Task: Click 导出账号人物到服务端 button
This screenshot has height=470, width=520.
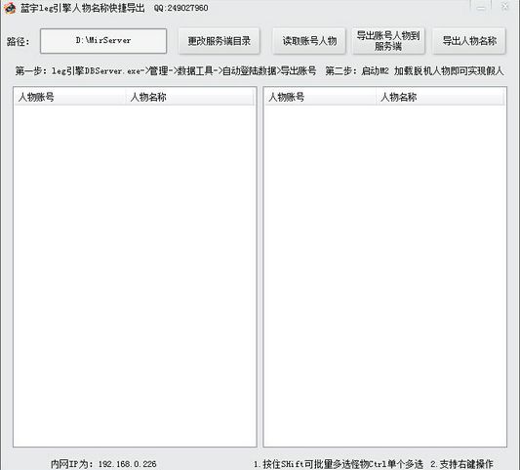Action: click(x=388, y=41)
